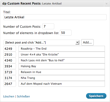Select the post ID field 2647

10,84
